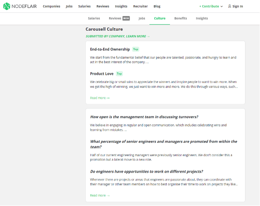This screenshot has width=260, height=206.
Task: Select the Culture sub-tab
Action: point(160,18)
